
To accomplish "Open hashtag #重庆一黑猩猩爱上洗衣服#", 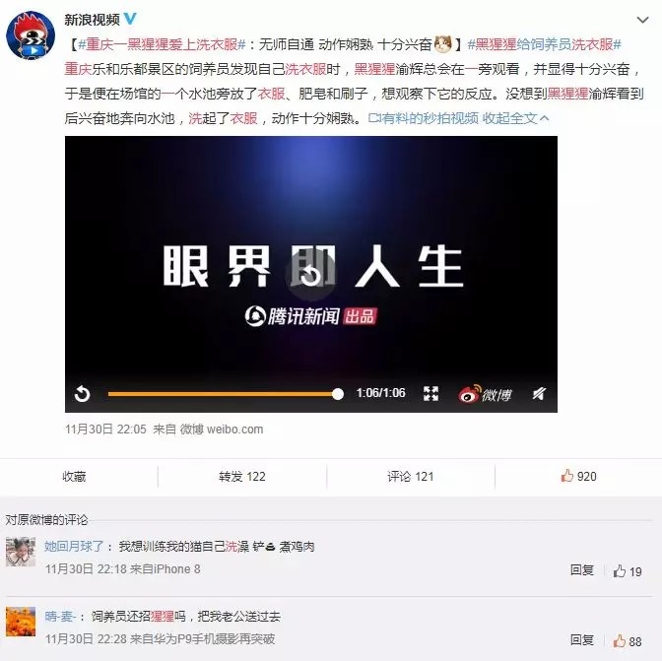I will pos(163,44).
